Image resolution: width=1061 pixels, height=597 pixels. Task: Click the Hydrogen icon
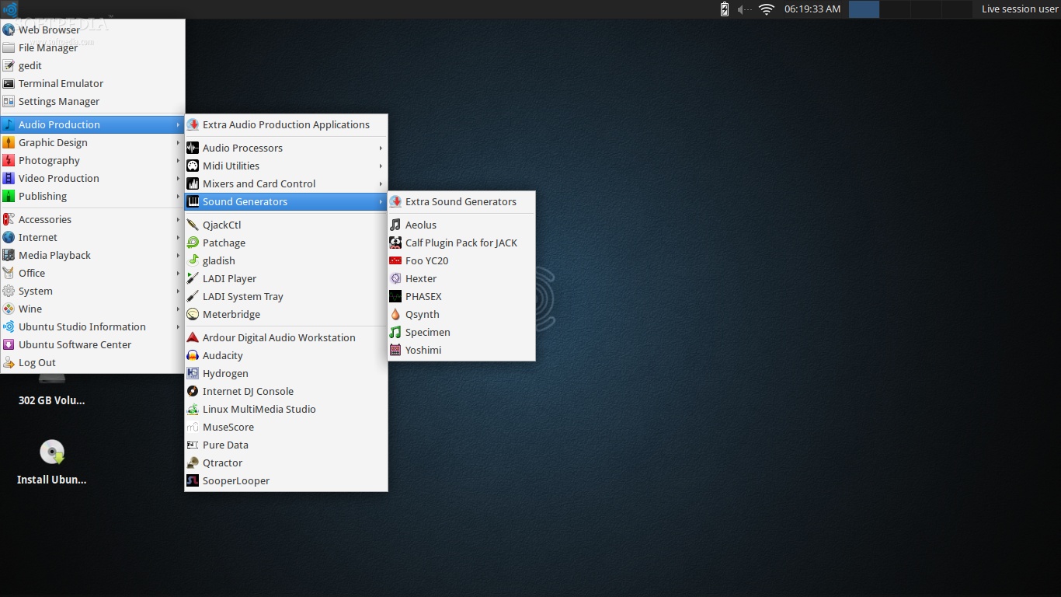(193, 373)
